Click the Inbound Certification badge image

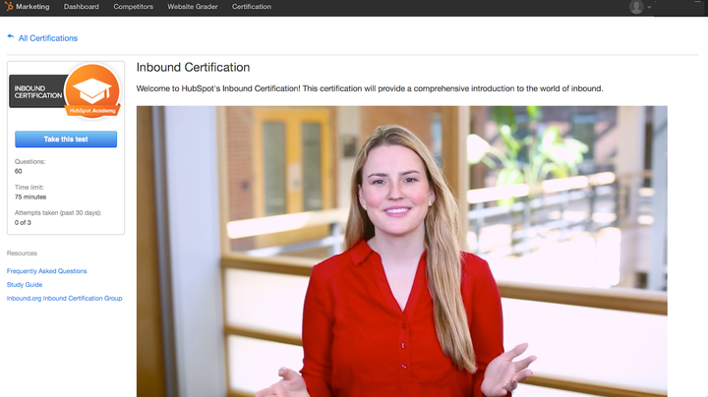[66, 91]
